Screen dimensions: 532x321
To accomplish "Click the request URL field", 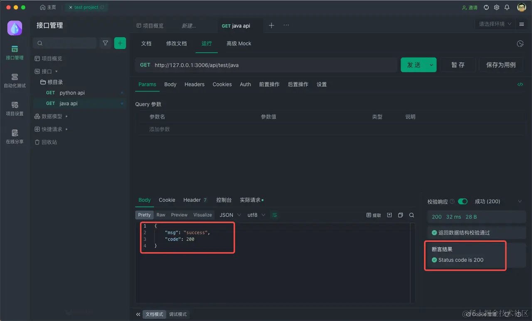I will [x=274, y=65].
